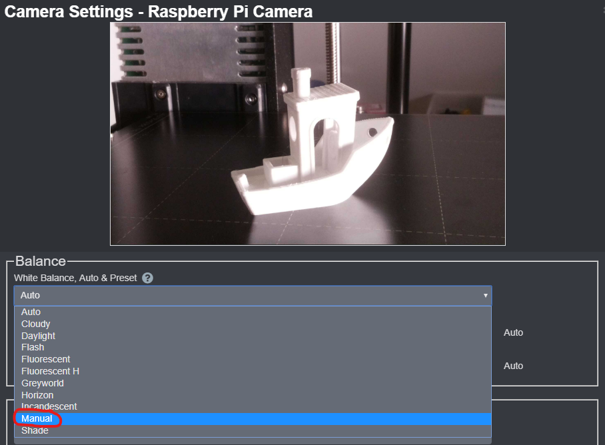
Task: Select the Horizon white balance option
Action: click(37, 395)
